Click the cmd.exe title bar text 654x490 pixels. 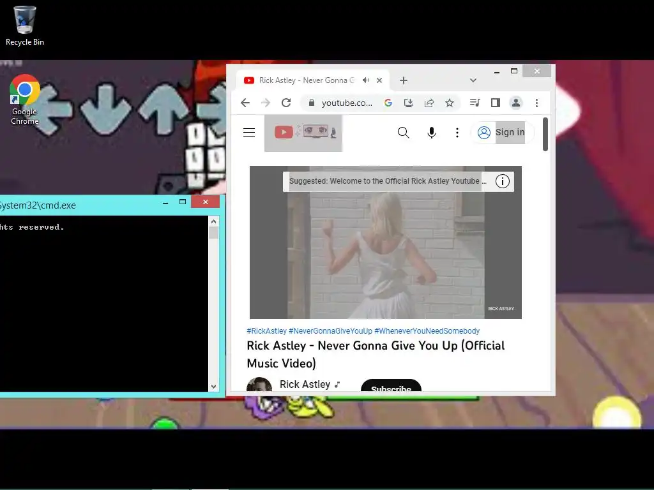click(x=38, y=205)
